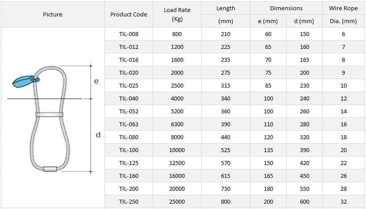Viewport: 366px width, 209px height.
Task: Click the dimension label d on the diagram
Action: point(98,135)
